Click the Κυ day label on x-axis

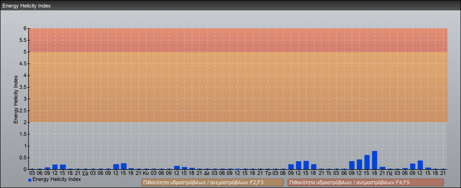pos(146,173)
